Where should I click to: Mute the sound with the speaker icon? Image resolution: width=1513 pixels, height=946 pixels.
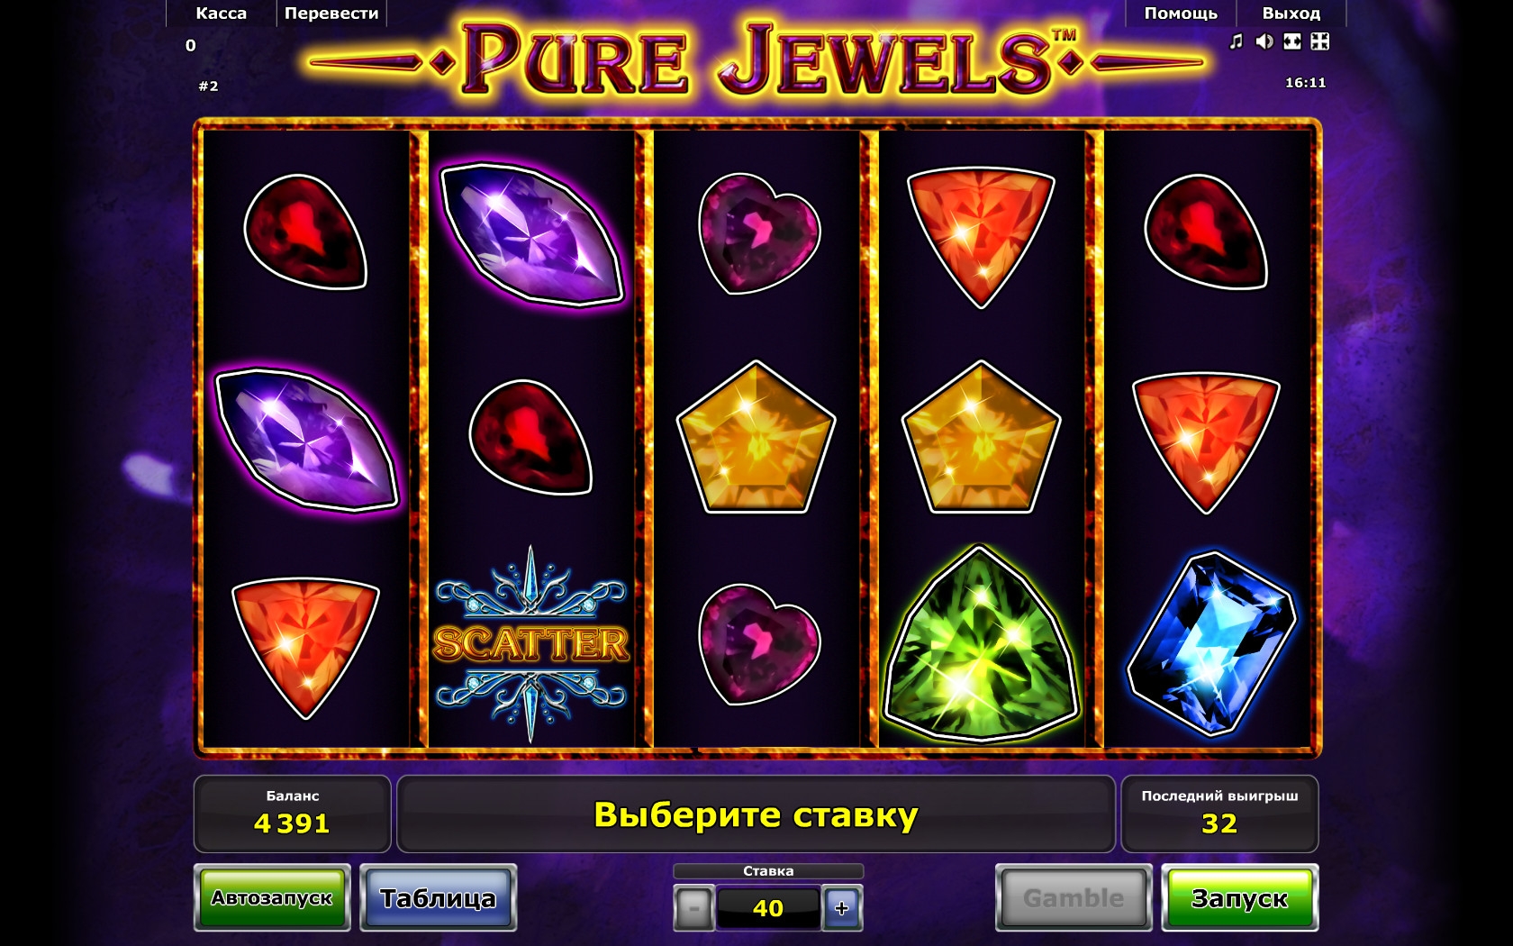coord(1264,41)
